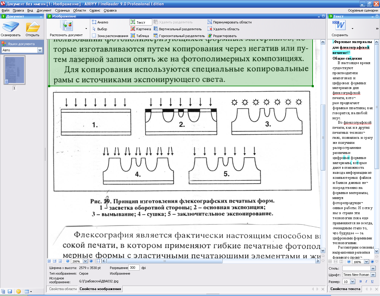Click the yellow gear icon at bottom left
The image size is (380, 296).
click(x=18, y=292)
